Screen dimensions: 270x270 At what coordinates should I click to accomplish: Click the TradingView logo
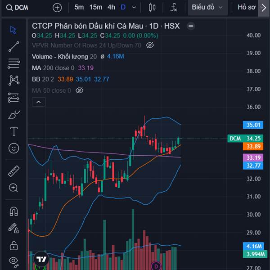[41, 259]
